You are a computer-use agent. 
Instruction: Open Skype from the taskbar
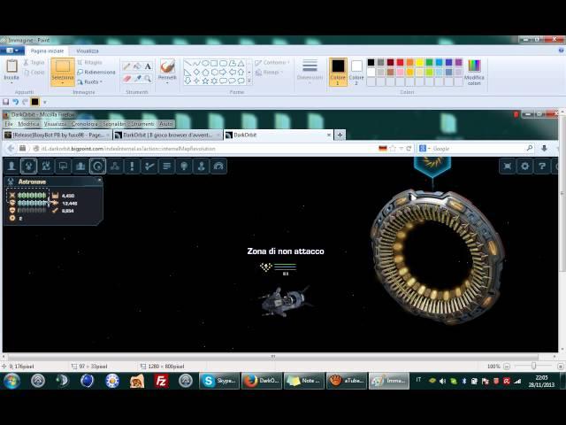219,381
